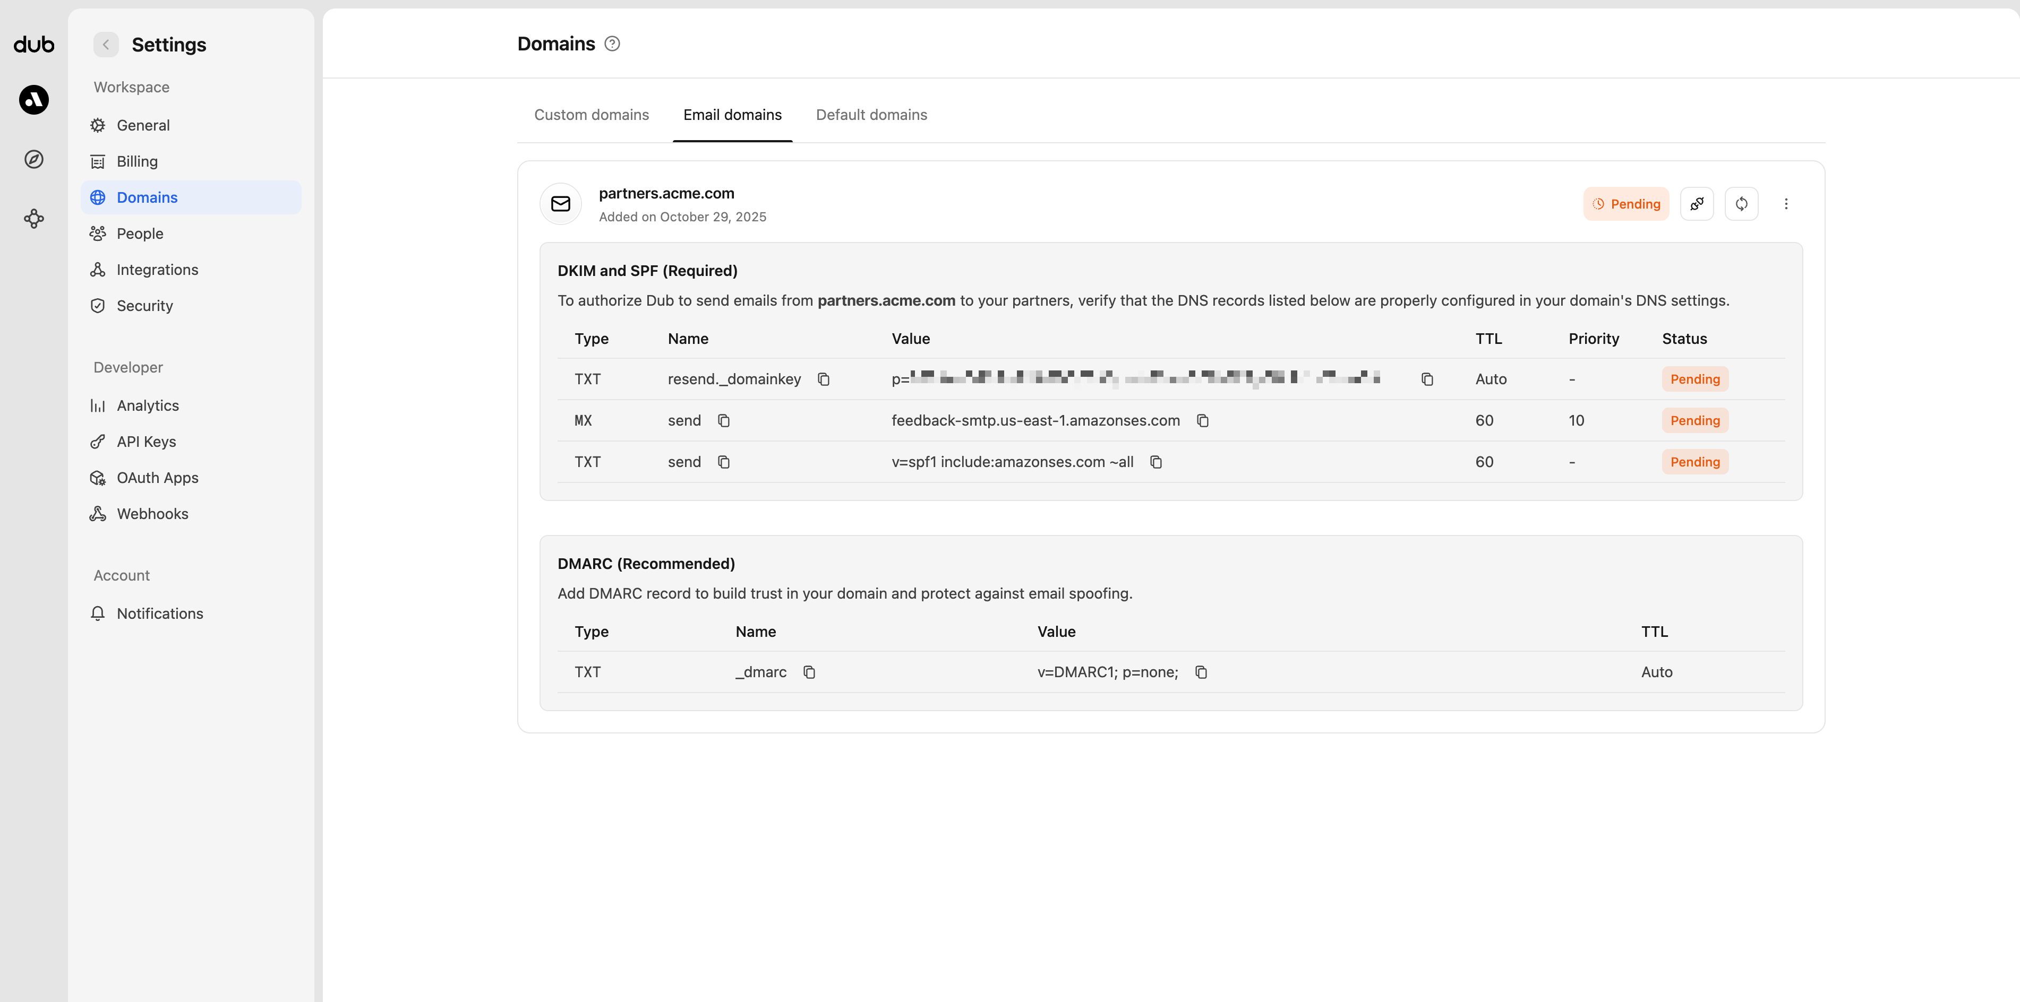Copy the v=DMARC1 record value
This screenshot has width=2020, height=1002.
click(x=1201, y=672)
